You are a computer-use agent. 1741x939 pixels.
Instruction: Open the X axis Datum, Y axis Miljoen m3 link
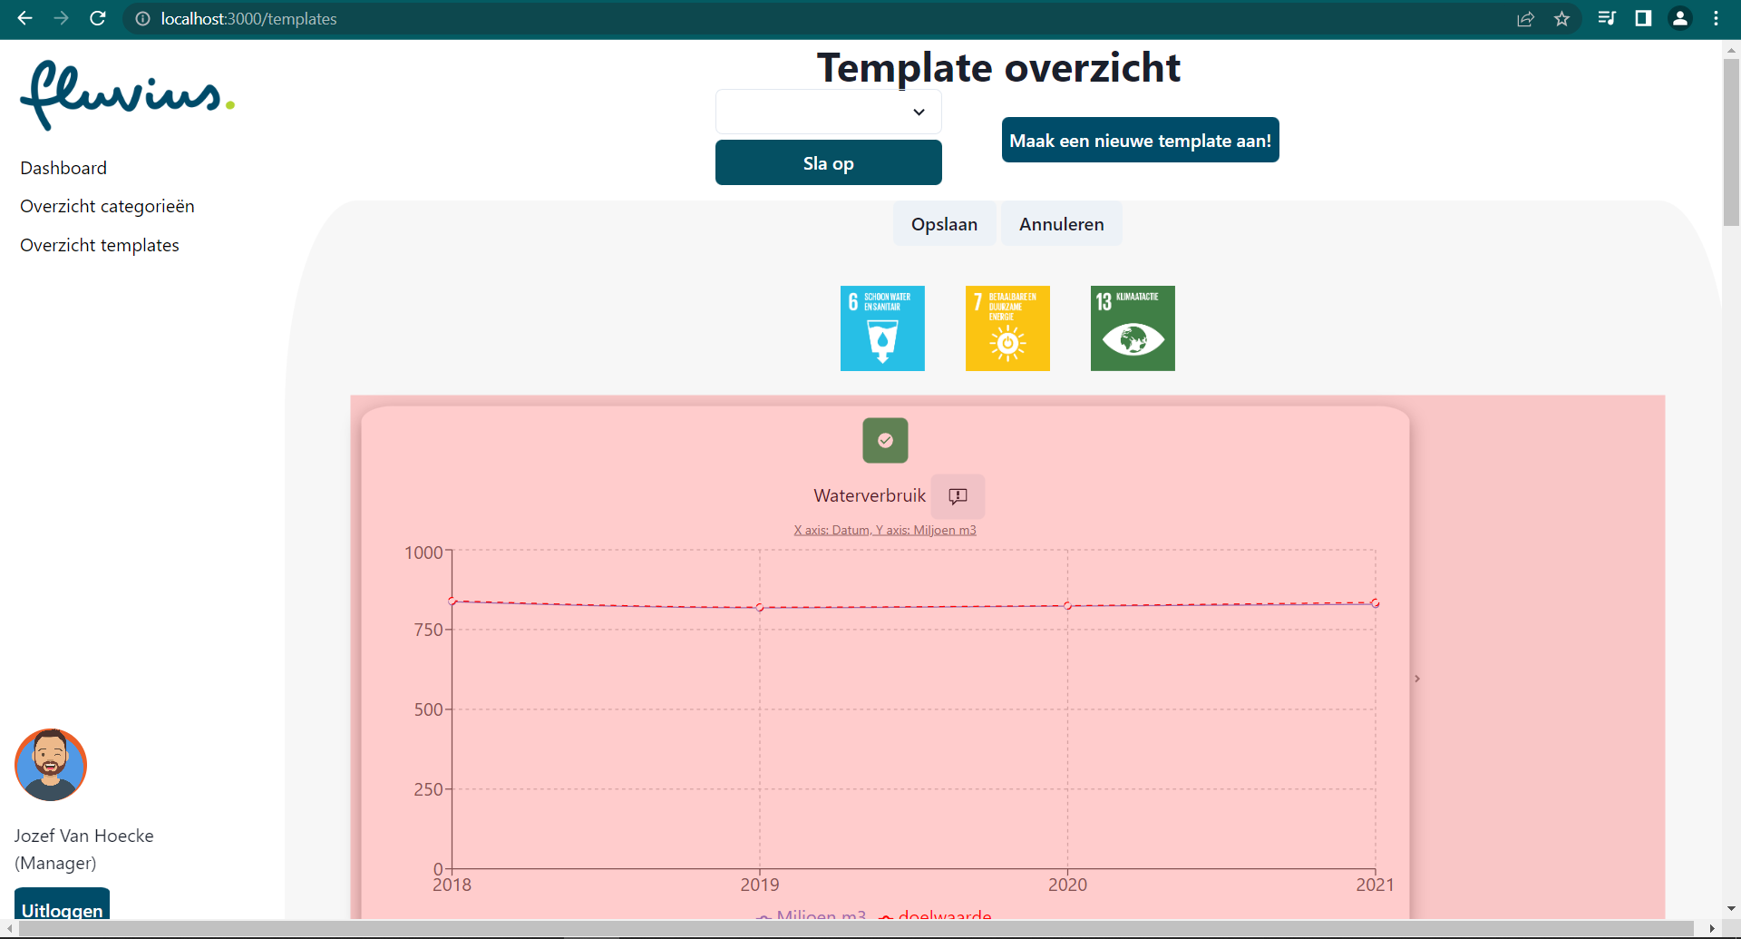coord(885,529)
